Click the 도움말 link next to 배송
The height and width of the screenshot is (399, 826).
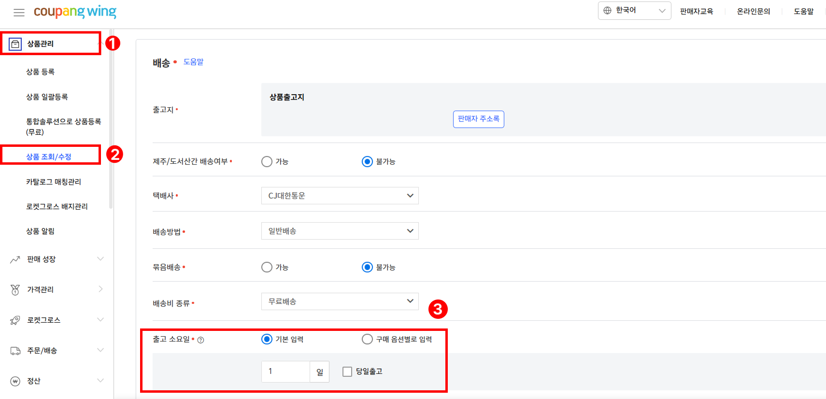click(x=193, y=62)
